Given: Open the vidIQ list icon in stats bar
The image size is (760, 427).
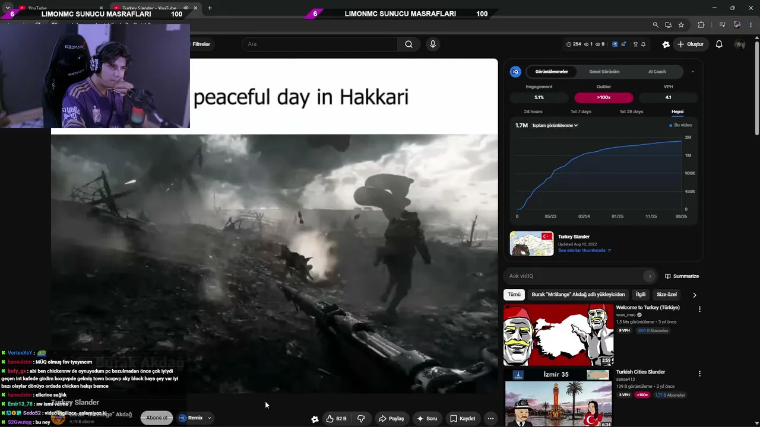Looking at the screenshot, I should 623,44.
